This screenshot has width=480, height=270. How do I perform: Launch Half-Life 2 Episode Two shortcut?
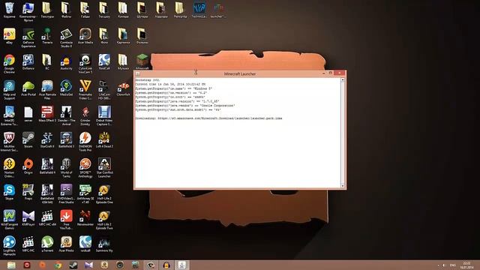pyautogui.click(x=104, y=220)
